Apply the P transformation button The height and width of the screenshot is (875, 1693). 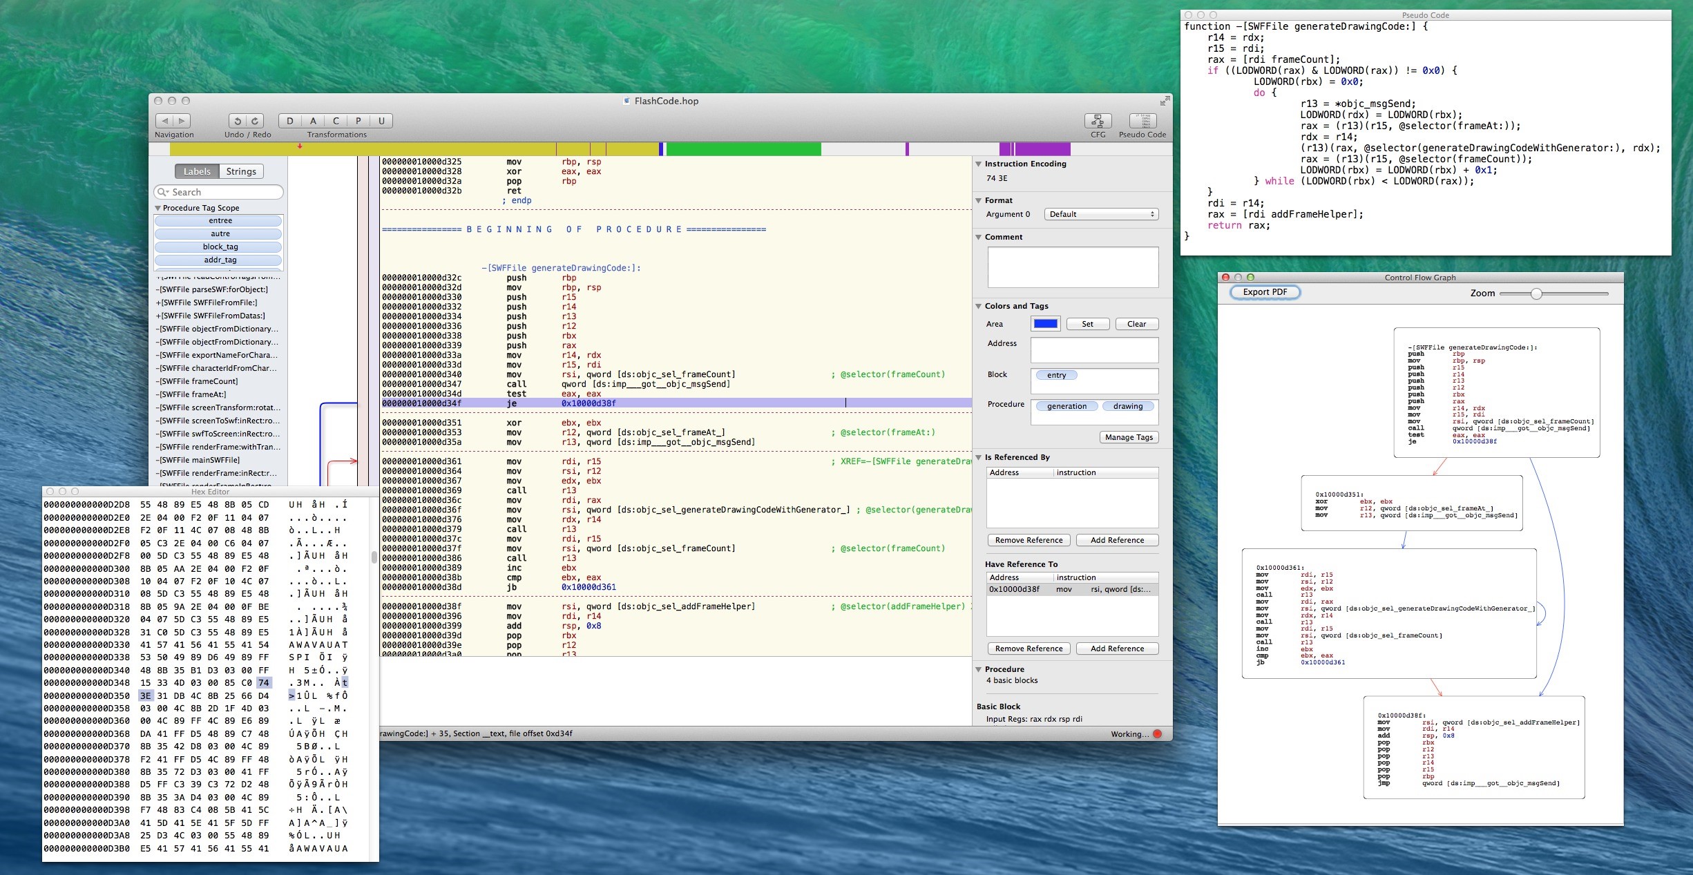coord(358,121)
